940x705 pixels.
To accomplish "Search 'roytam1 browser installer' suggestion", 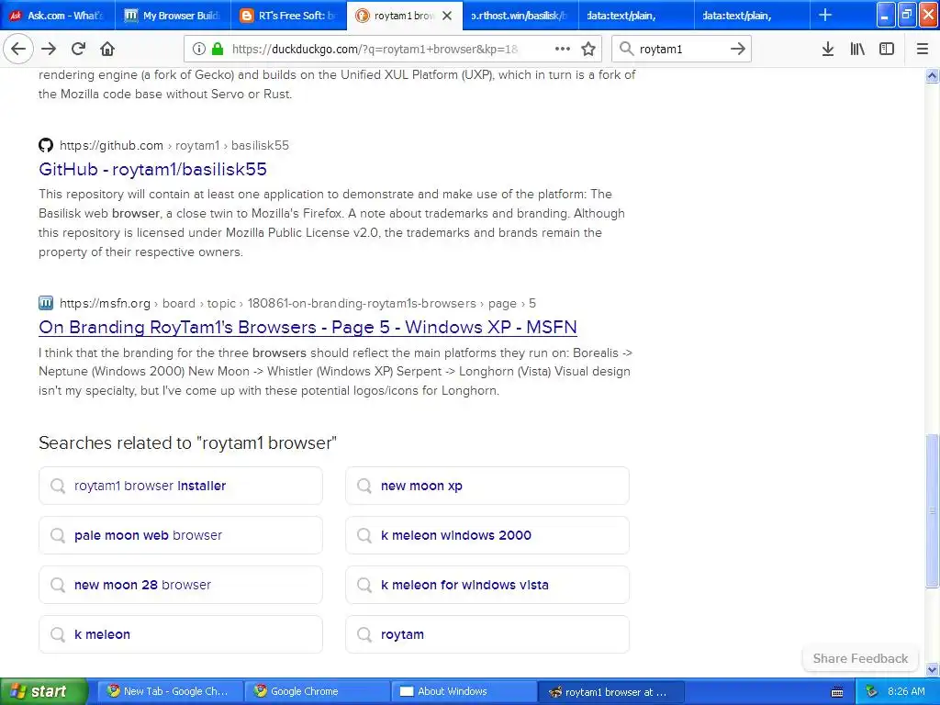I will tap(181, 486).
